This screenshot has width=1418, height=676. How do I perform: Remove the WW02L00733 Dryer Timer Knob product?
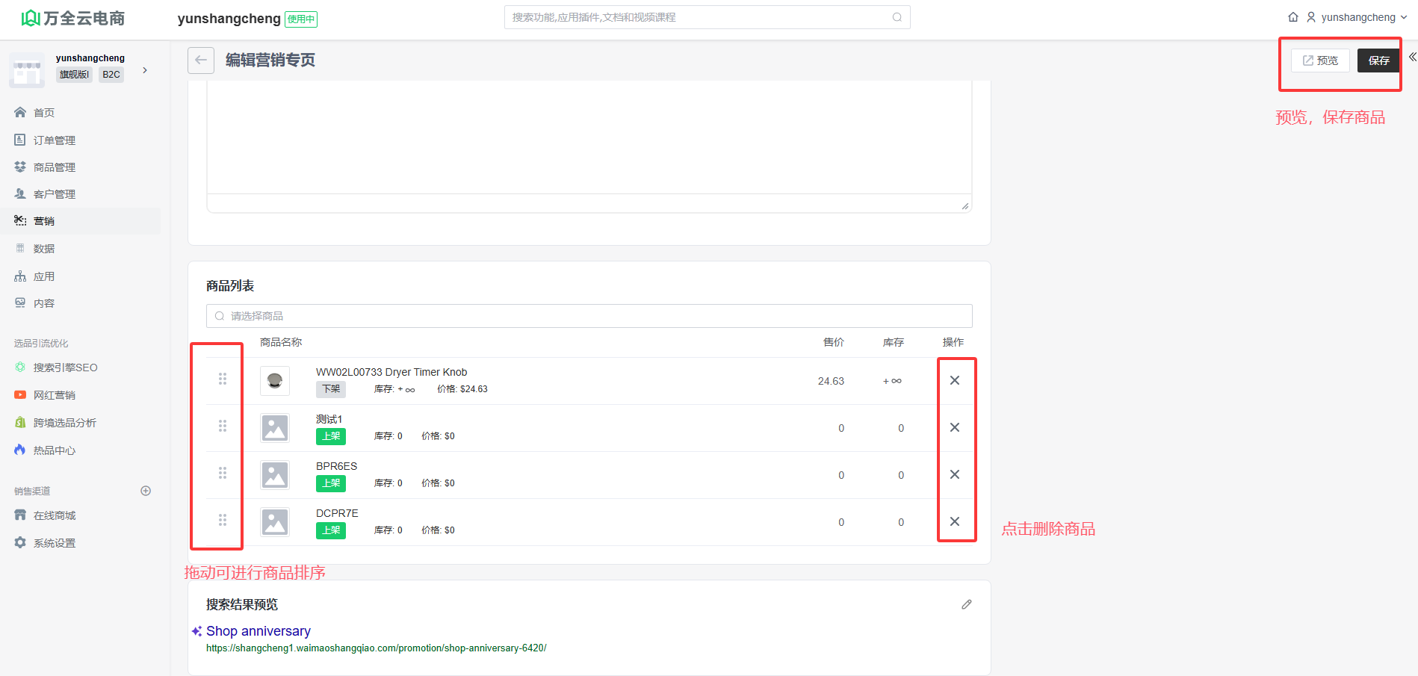[x=954, y=381]
